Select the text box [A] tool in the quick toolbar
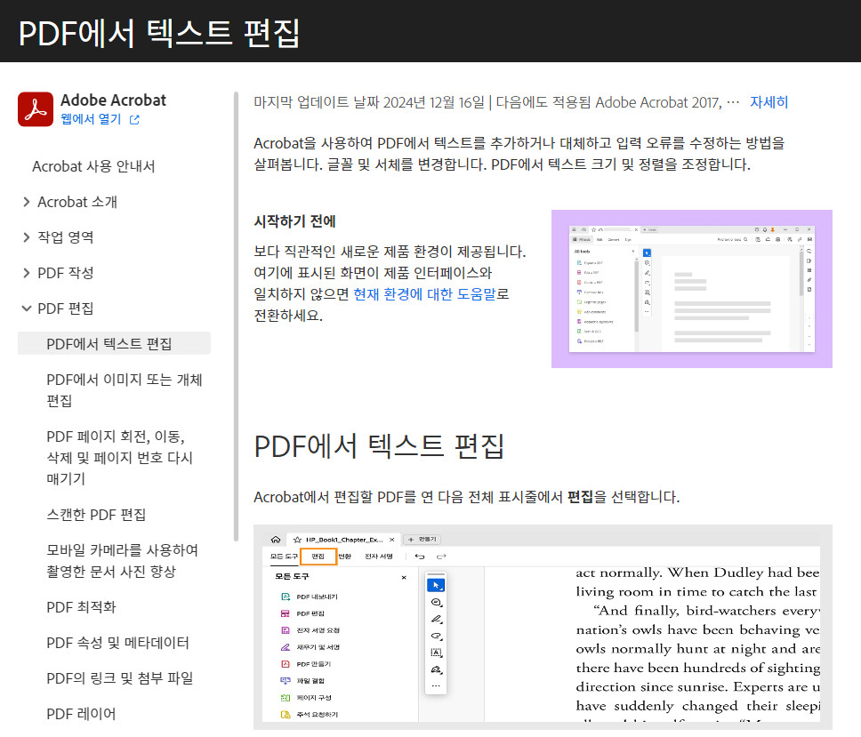 click(x=436, y=653)
